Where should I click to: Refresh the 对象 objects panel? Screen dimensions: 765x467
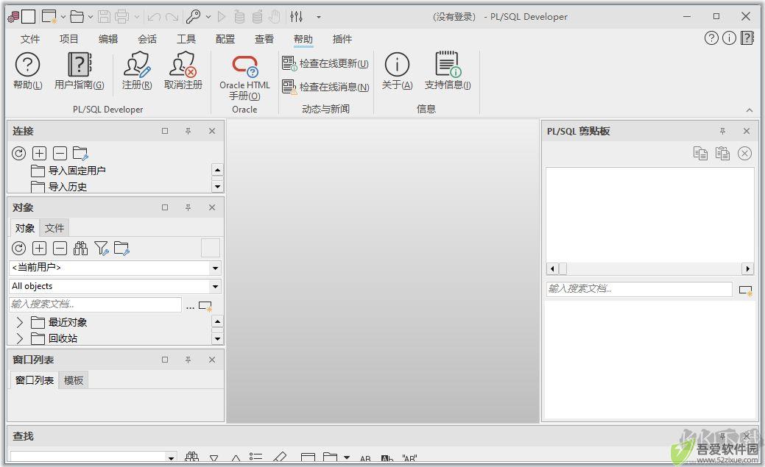[x=18, y=249]
